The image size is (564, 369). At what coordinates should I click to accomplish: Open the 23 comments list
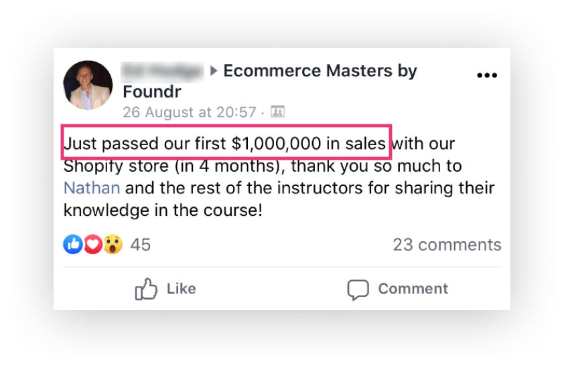pos(447,245)
